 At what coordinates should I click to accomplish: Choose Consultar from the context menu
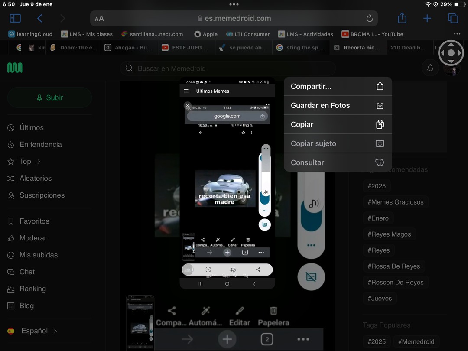point(338,162)
